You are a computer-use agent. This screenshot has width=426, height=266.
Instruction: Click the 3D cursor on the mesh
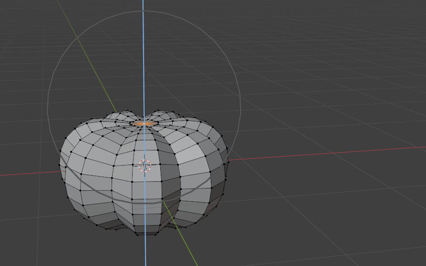pos(145,166)
